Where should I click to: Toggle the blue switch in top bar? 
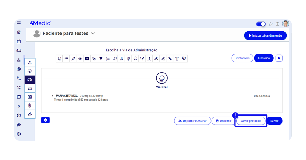point(261,24)
